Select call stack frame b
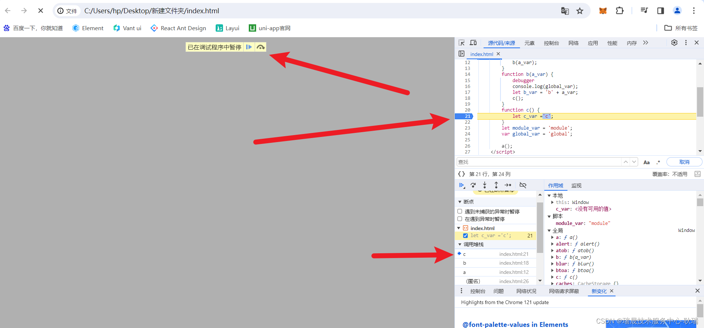The height and width of the screenshot is (328, 704). [496, 263]
